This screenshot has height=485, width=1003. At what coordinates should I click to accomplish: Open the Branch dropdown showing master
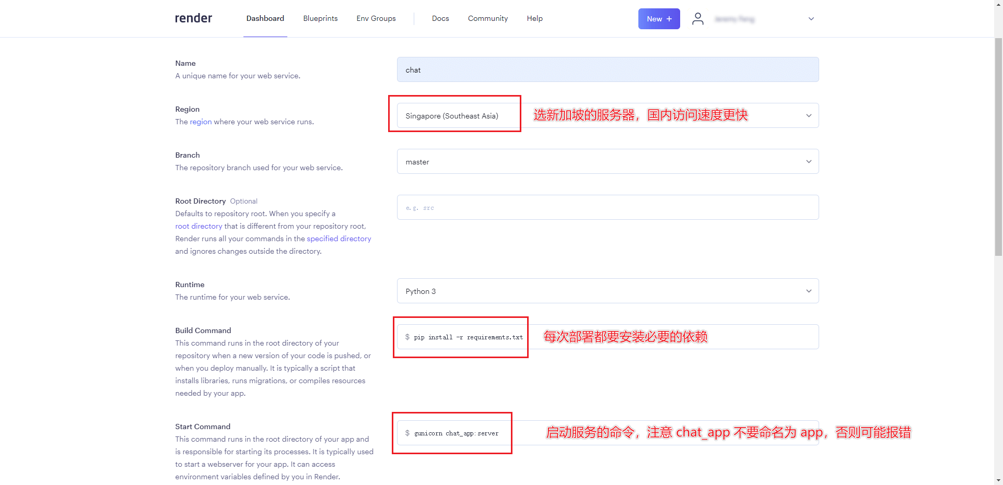click(607, 161)
